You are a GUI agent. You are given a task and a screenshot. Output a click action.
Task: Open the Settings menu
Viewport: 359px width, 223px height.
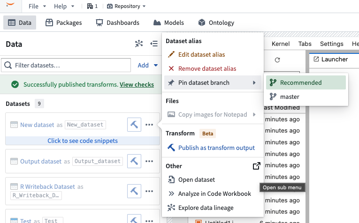click(331, 44)
